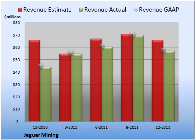Select the red estimate bar for 3-2011
195x140 pixels.
(x=65, y=88)
